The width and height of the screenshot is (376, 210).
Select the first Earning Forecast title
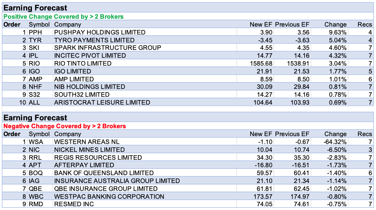[x=35, y=8]
